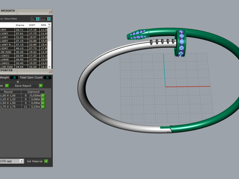
Task: Click the 0,22tw carat weight cell
Action: coord(35,107)
